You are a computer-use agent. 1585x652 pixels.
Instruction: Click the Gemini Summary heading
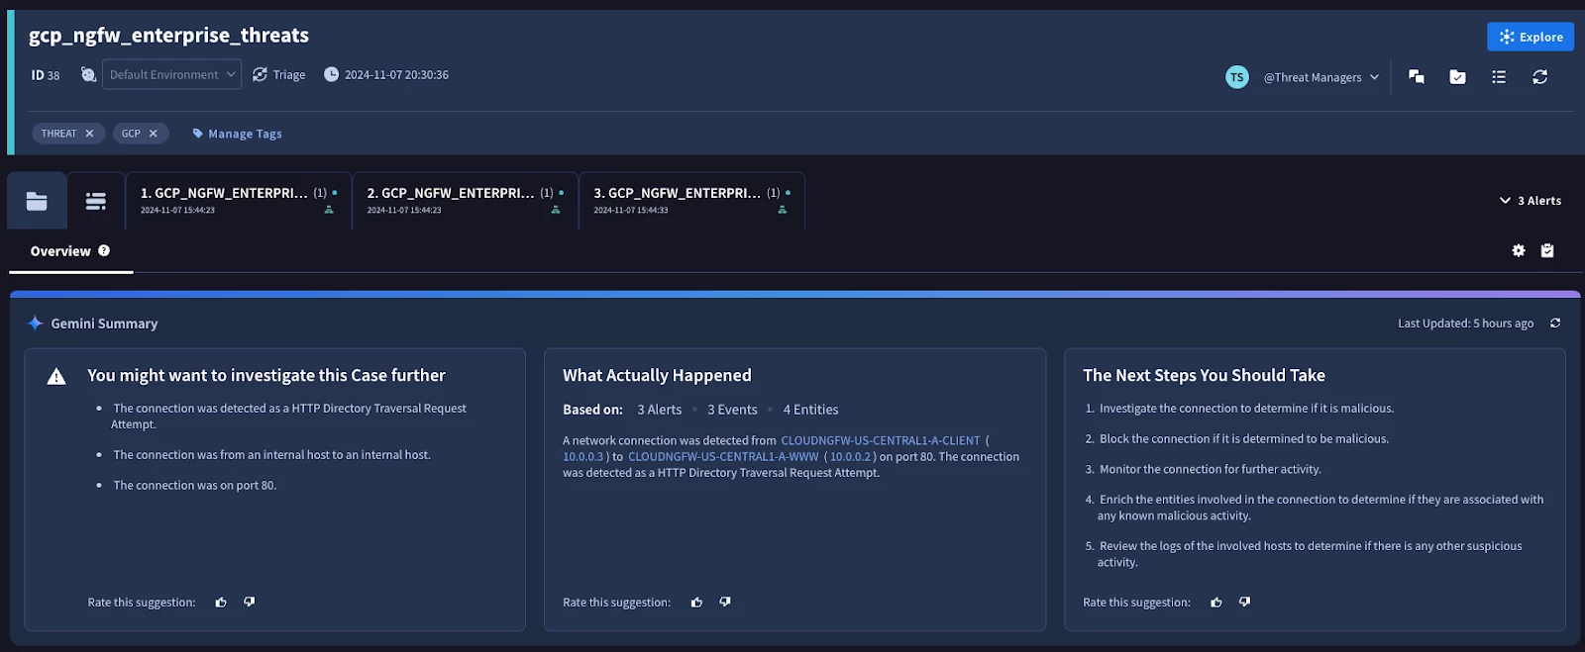(104, 324)
